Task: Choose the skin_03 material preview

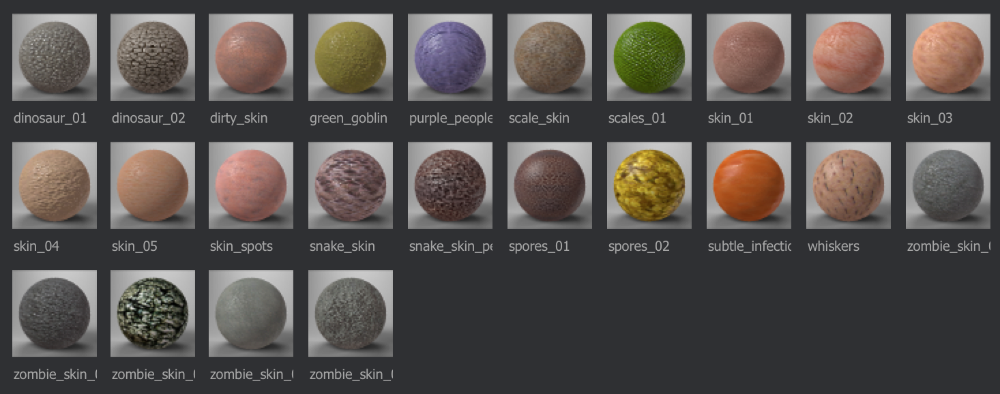Action: pos(948,57)
